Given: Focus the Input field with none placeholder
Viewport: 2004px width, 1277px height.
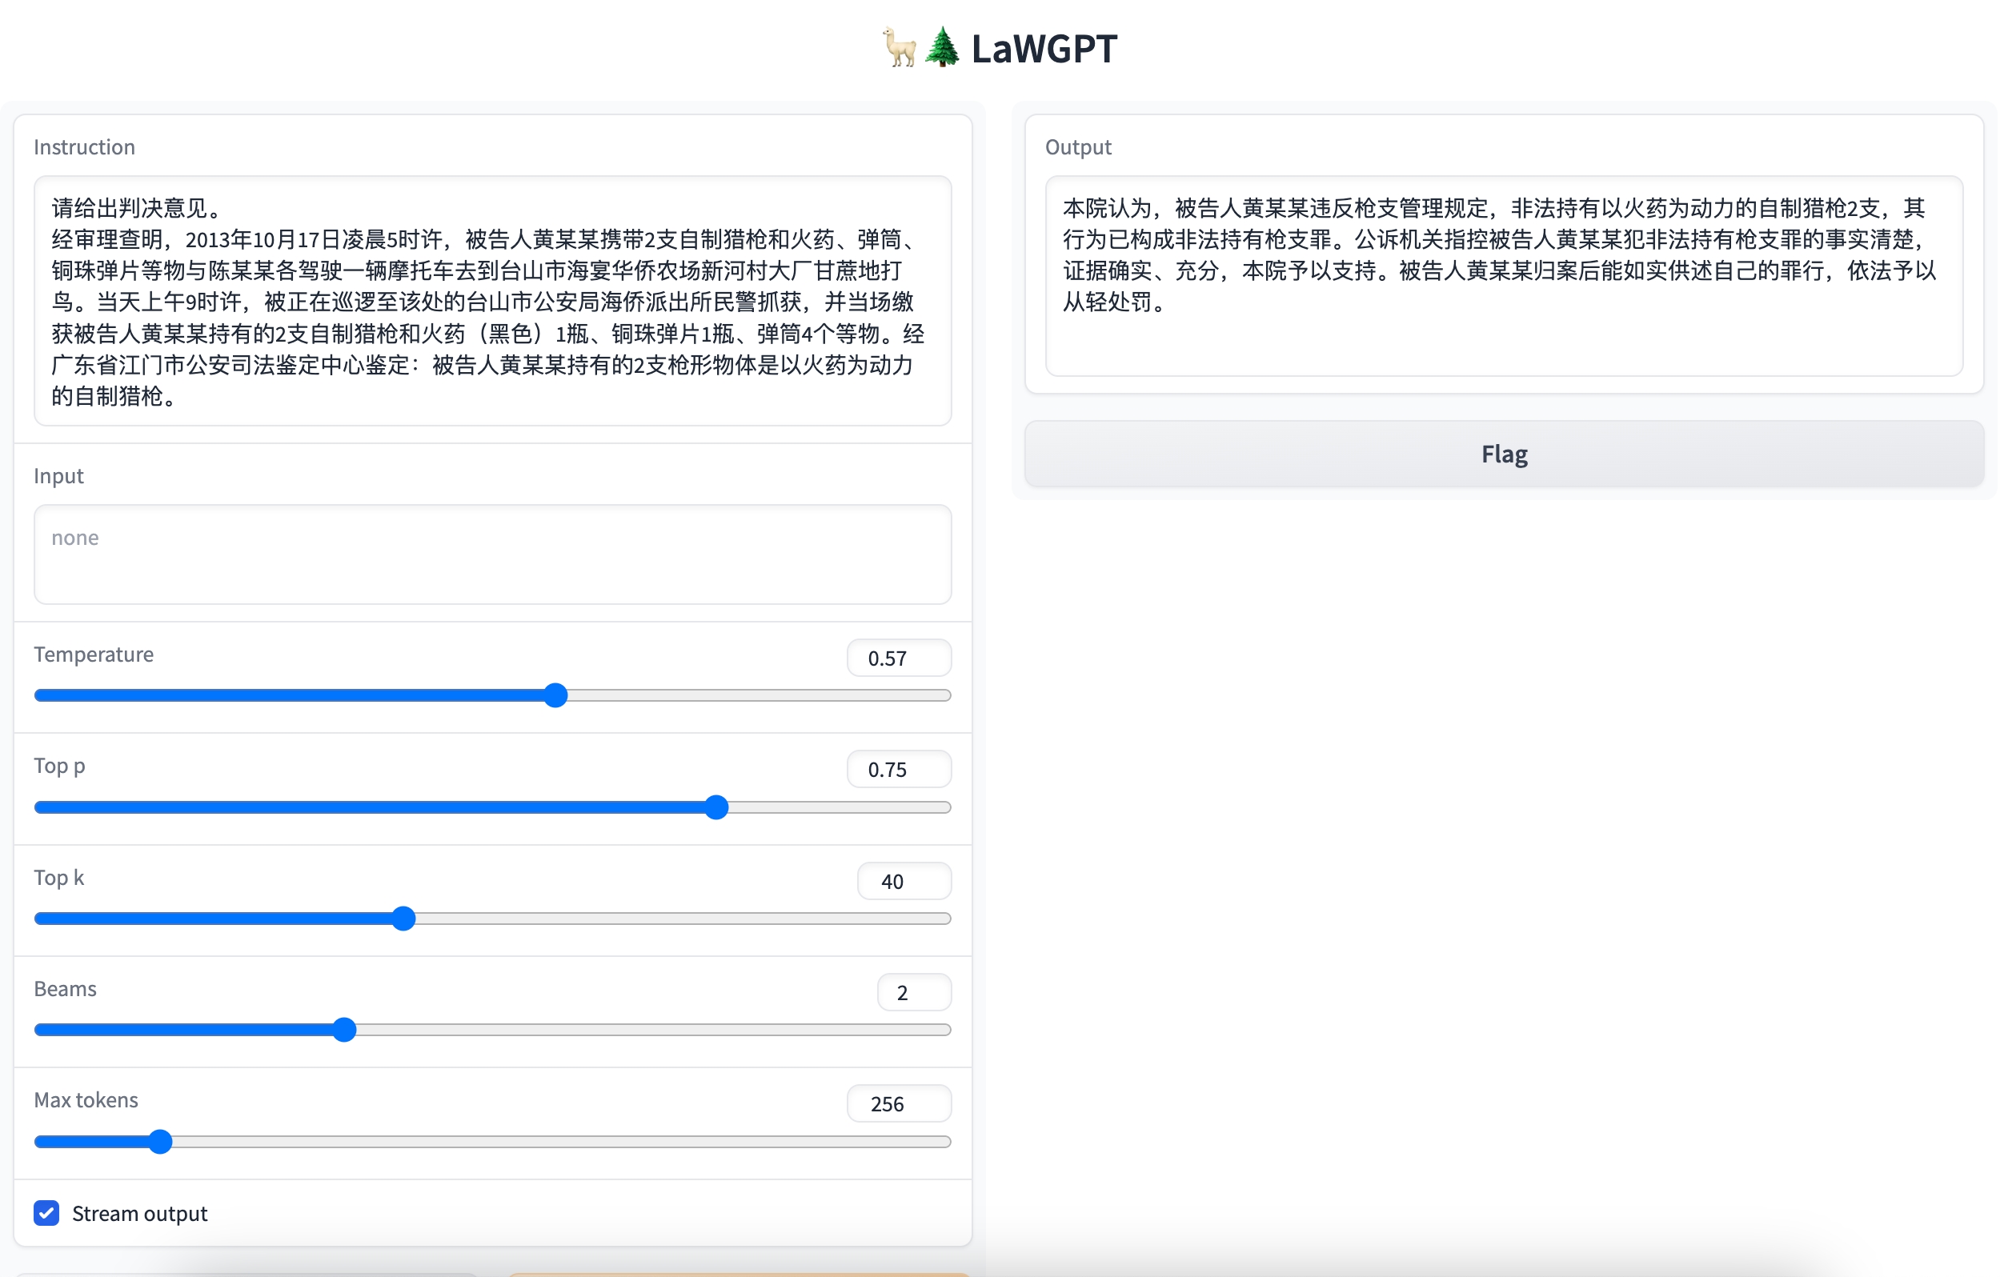Looking at the screenshot, I should (x=492, y=554).
